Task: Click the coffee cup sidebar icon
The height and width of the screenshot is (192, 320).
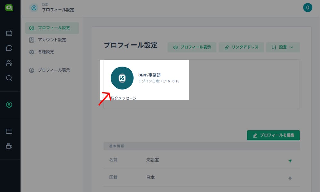Action: [9, 146]
